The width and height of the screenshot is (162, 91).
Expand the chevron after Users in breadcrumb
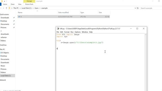coord(40,8)
